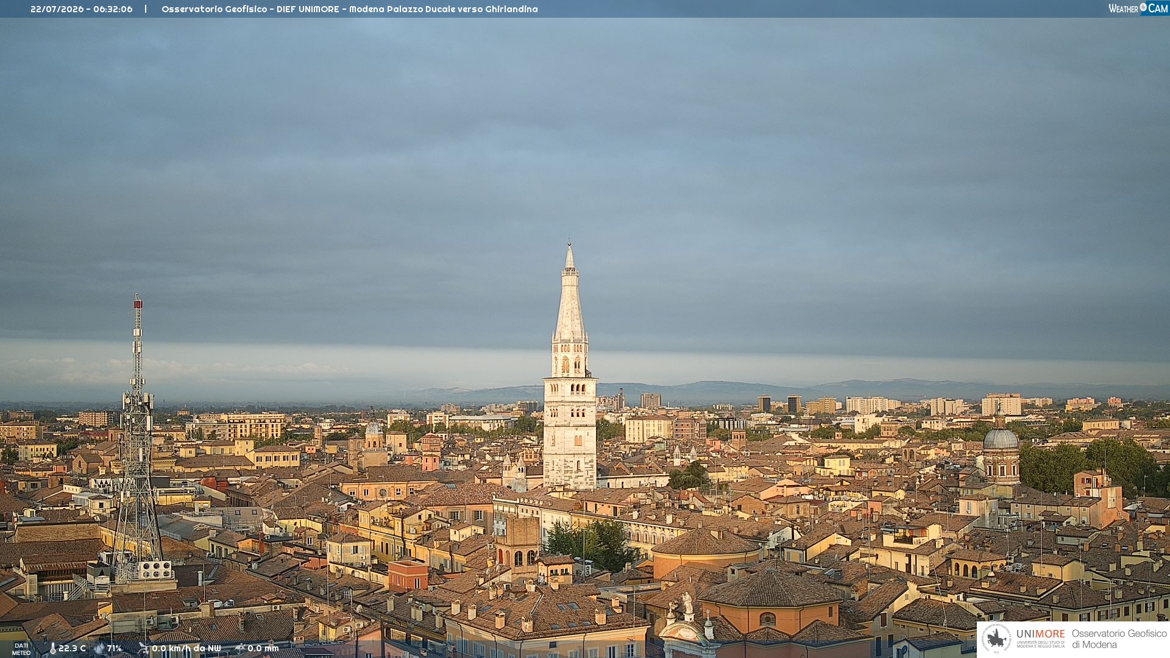Viewport: 1170px width, 658px height.
Task: Click the 0.0 km/h da NW wind reading
Action: pyautogui.click(x=186, y=648)
